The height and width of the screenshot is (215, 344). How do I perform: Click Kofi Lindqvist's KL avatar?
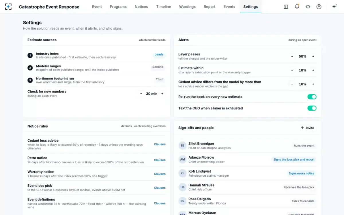[182, 173]
